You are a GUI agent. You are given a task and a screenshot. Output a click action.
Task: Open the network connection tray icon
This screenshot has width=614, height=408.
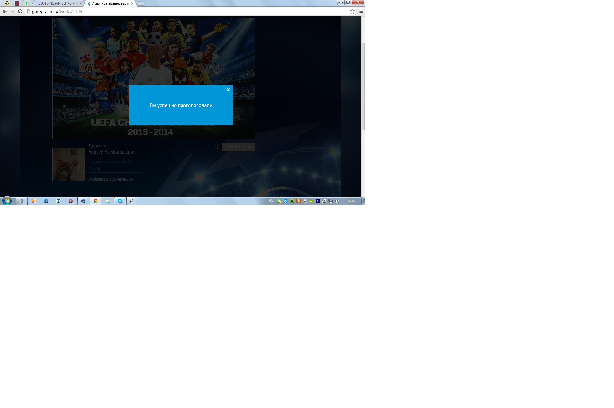(331, 201)
